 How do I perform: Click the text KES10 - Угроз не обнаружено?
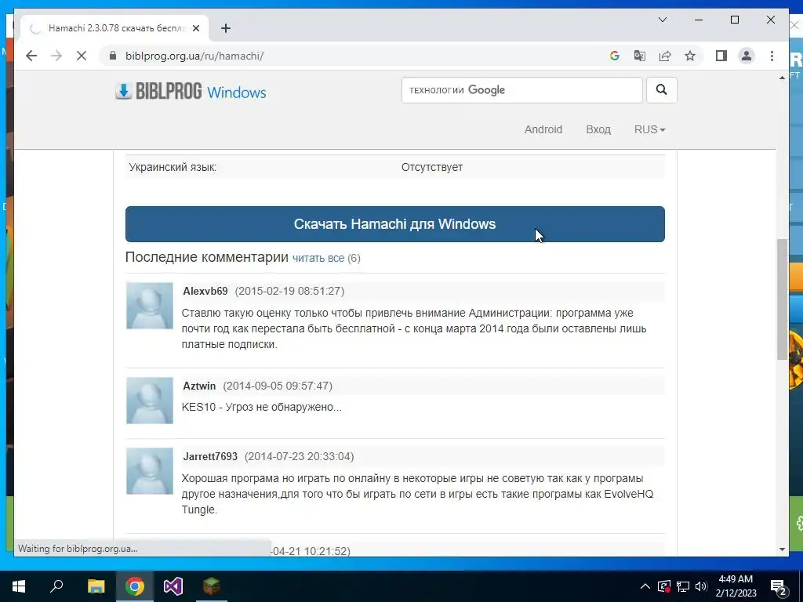262,408
